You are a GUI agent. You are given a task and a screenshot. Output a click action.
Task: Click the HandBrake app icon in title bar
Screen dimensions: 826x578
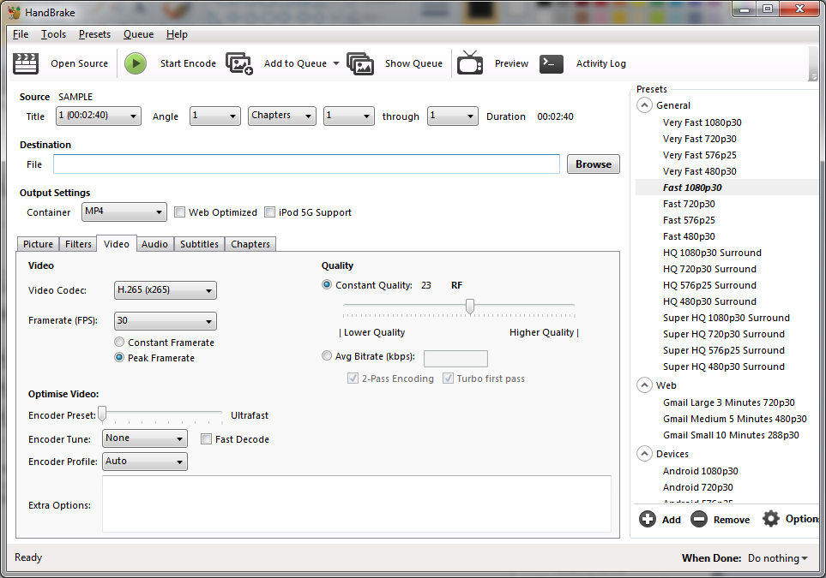(x=15, y=12)
